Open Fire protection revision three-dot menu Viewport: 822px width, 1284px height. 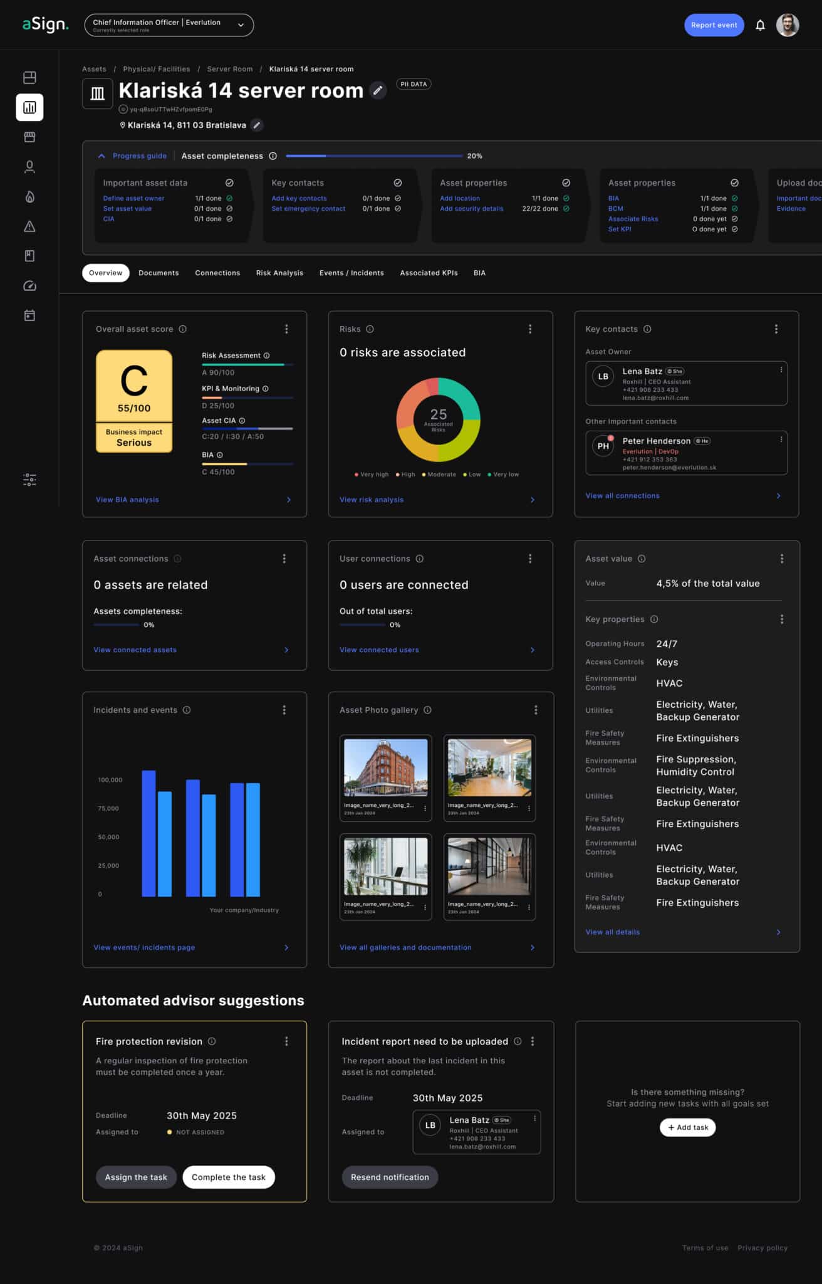pyautogui.click(x=286, y=1041)
